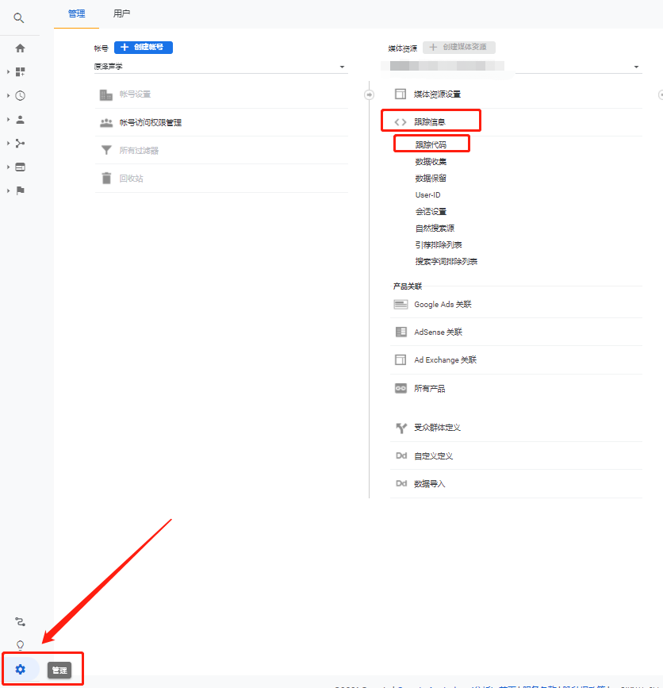Open 引荐排除列表 submenu item
663x688 pixels.
click(x=439, y=245)
